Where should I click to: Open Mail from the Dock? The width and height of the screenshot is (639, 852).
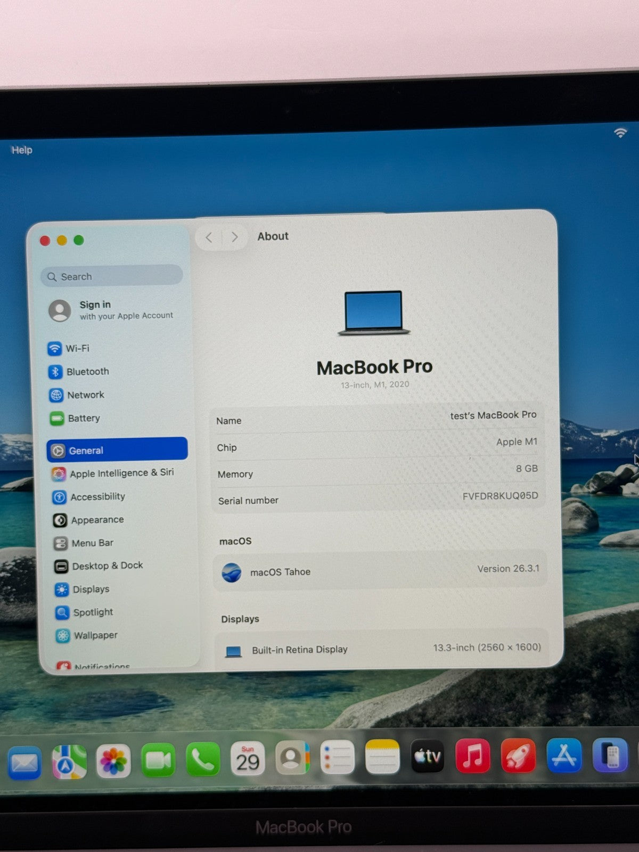click(24, 764)
